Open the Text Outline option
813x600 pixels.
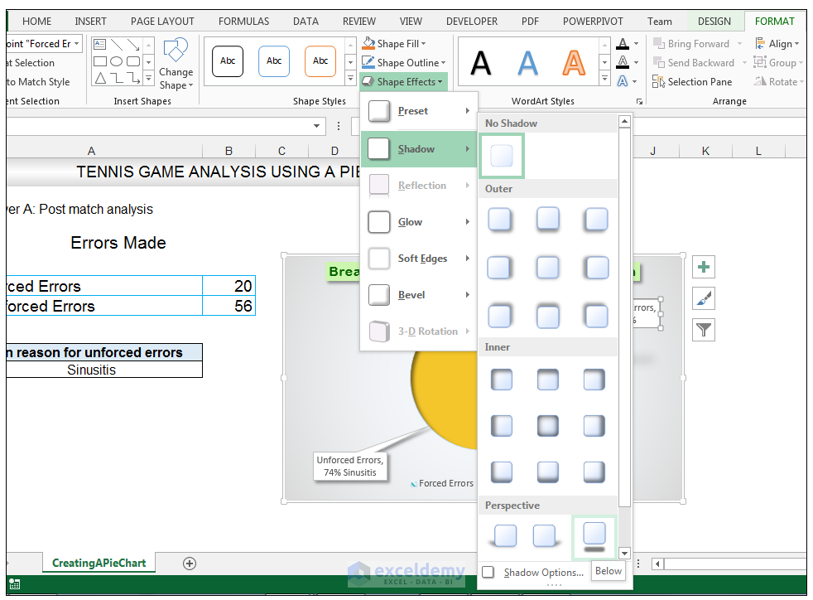click(x=628, y=63)
